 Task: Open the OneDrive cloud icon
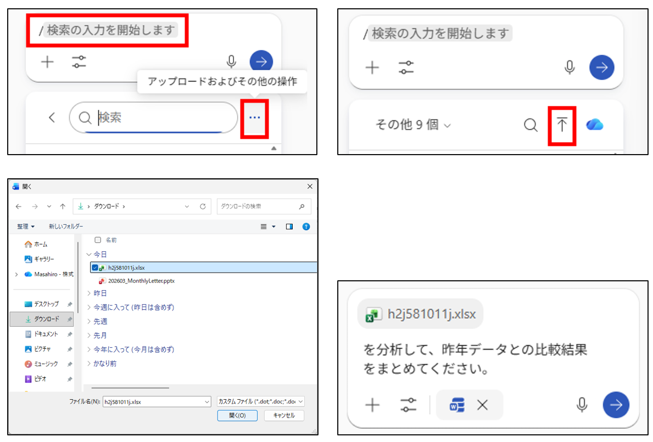[x=594, y=125]
